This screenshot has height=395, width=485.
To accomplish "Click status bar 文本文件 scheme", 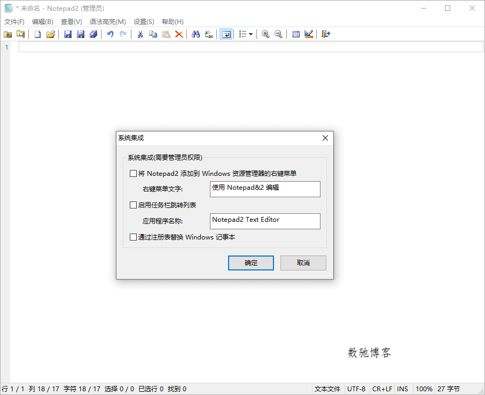I will coord(327,389).
